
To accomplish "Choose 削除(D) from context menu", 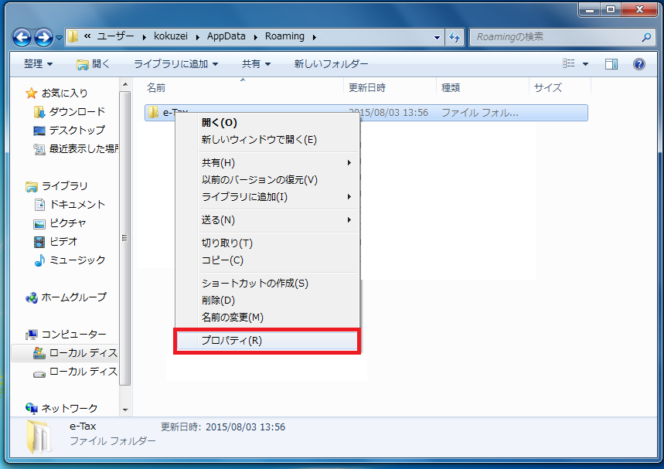I will coord(267,300).
